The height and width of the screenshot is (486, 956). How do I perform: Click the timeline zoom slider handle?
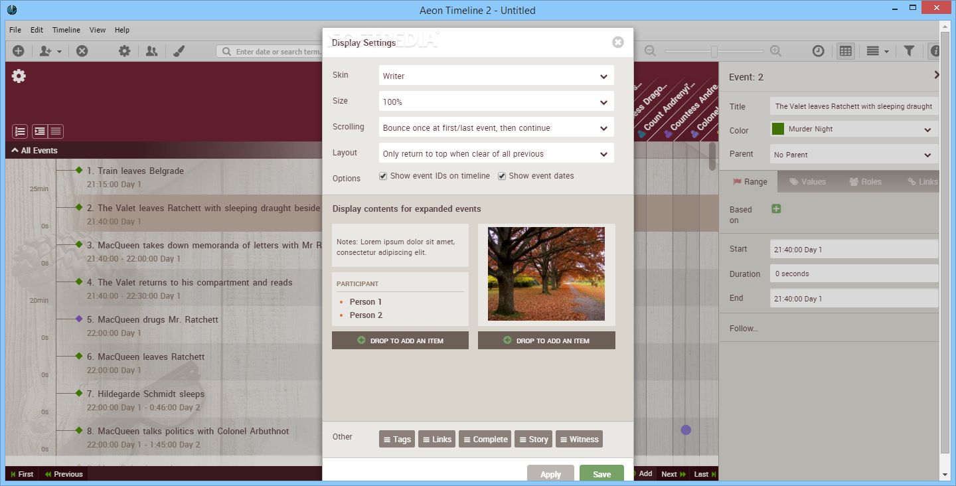pyautogui.click(x=714, y=51)
